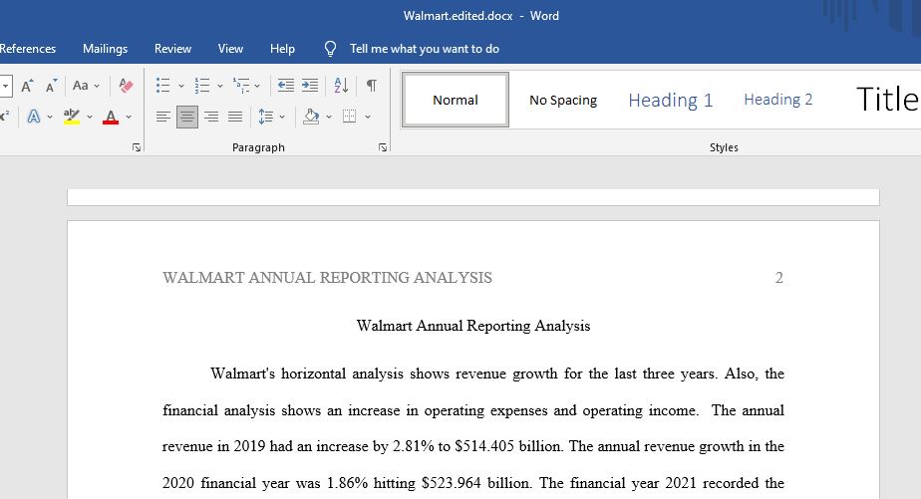Apply paragraph shading with the paint bucket
The width and height of the screenshot is (921, 499).
(x=311, y=117)
